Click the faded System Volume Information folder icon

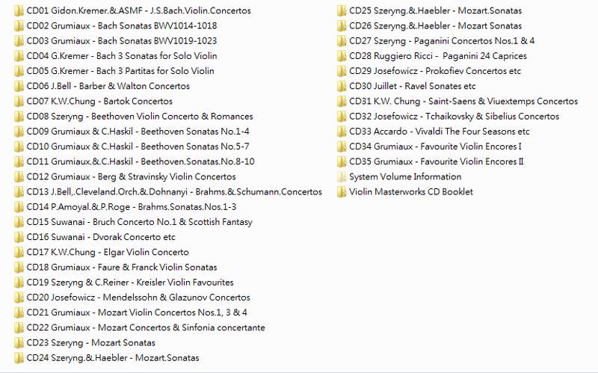[x=341, y=177]
